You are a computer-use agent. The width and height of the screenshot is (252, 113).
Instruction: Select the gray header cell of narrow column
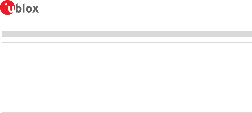click(x=39, y=34)
